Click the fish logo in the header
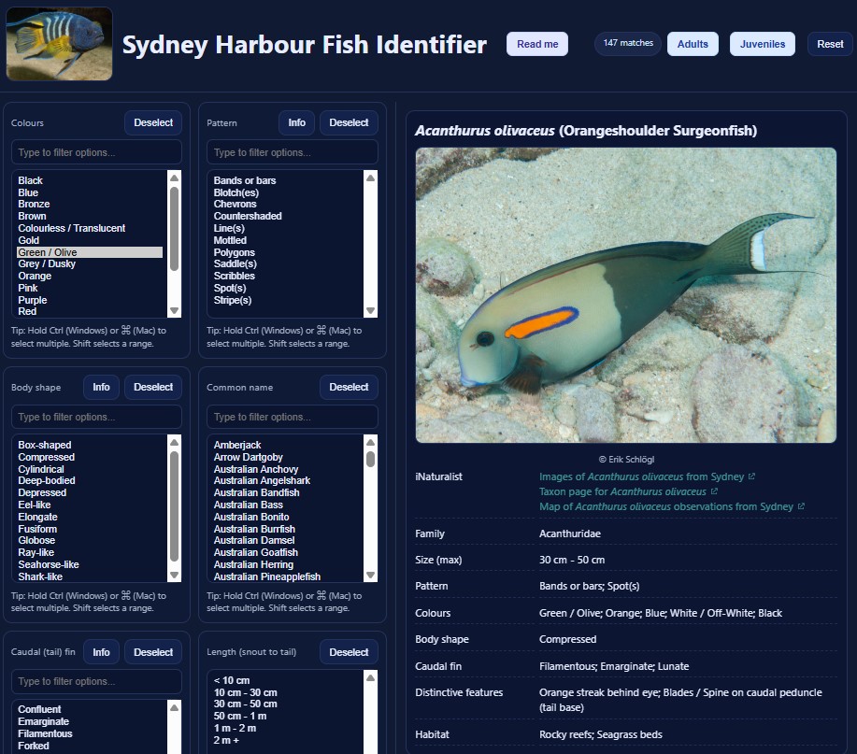This screenshot has height=754, width=857. pyautogui.click(x=59, y=44)
